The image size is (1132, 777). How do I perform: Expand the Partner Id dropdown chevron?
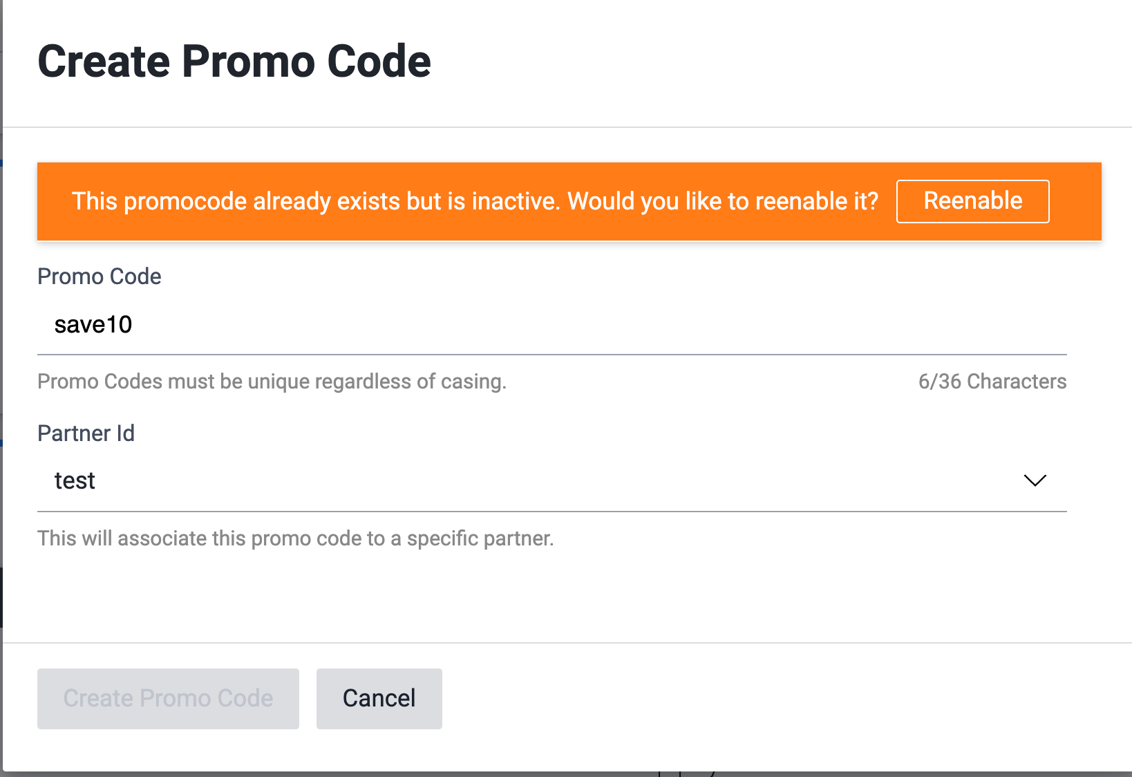point(1035,481)
